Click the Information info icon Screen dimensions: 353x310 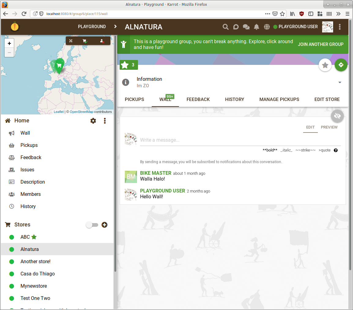pos(126,82)
